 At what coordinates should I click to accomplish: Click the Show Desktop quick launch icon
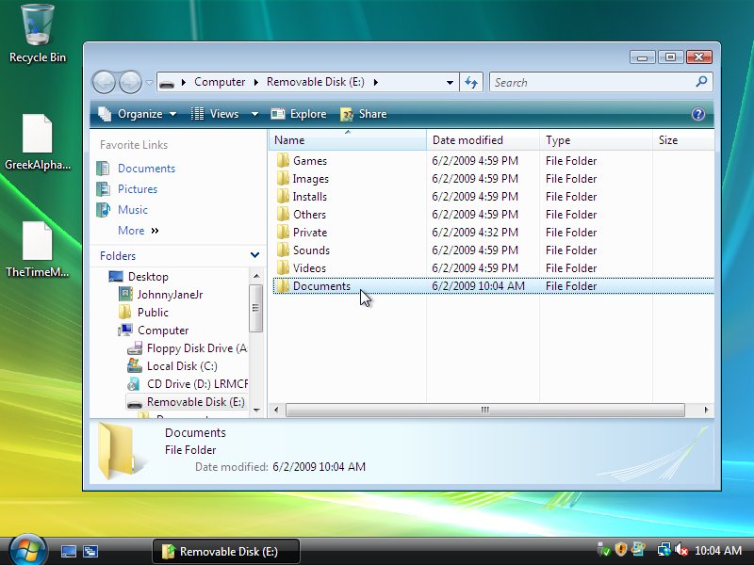click(69, 551)
